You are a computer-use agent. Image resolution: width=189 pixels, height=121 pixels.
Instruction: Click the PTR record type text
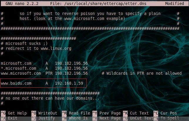pos(49,73)
